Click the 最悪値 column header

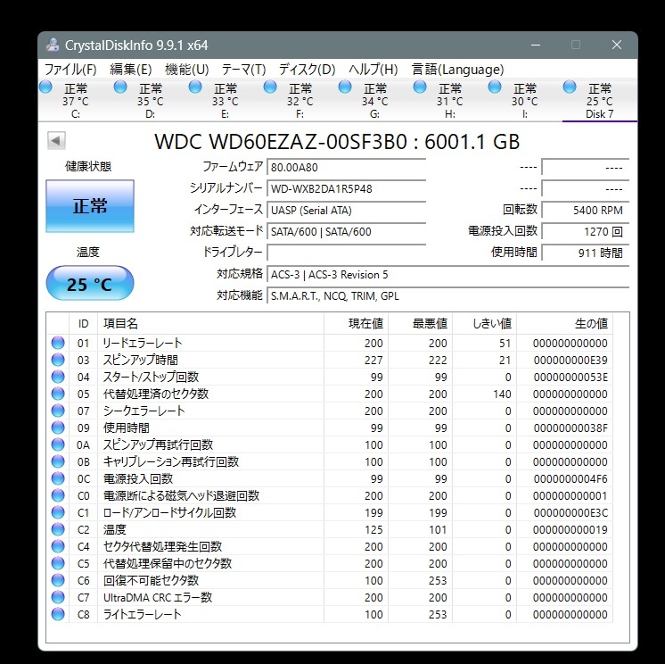(420, 323)
